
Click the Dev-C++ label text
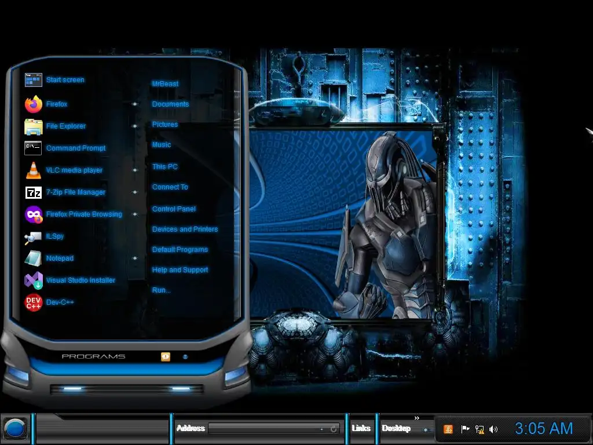coord(60,302)
